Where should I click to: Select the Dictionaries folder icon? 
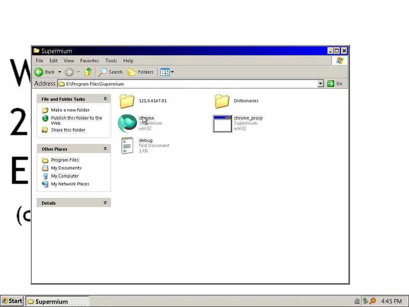pos(222,101)
